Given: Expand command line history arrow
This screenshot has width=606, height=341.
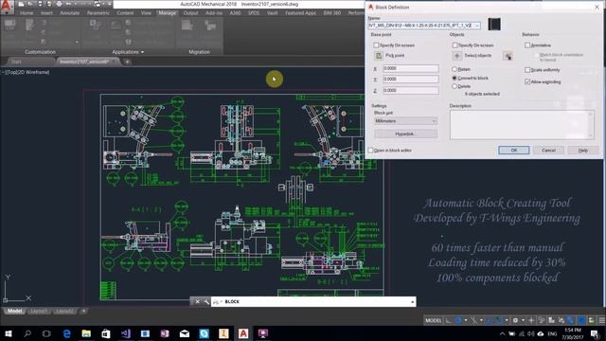Looking at the screenshot, I should [x=413, y=301].
